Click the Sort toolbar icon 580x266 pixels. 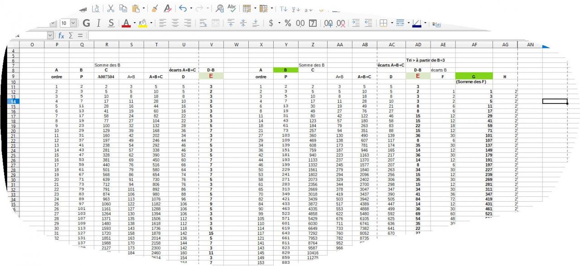click(283, 9)
